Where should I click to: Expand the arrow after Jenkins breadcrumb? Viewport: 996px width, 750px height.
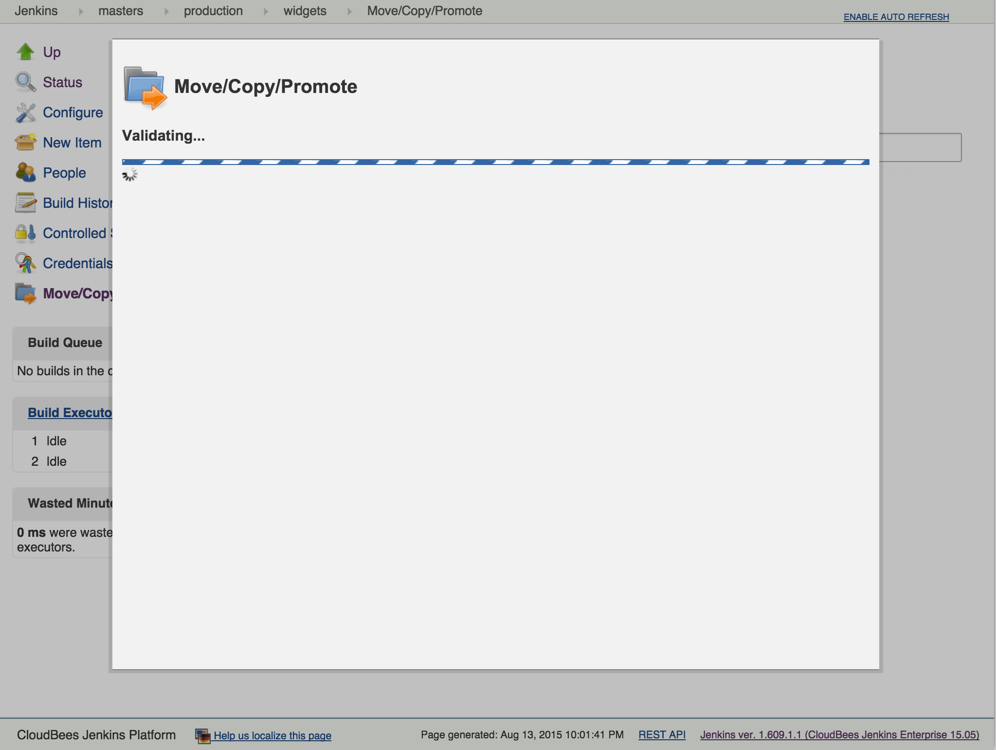(81, 11)
